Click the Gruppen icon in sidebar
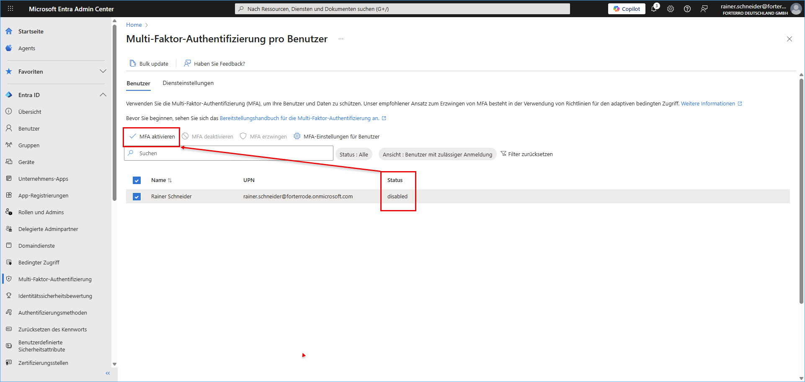The image size is (805, 382). [x=9, y=145]
